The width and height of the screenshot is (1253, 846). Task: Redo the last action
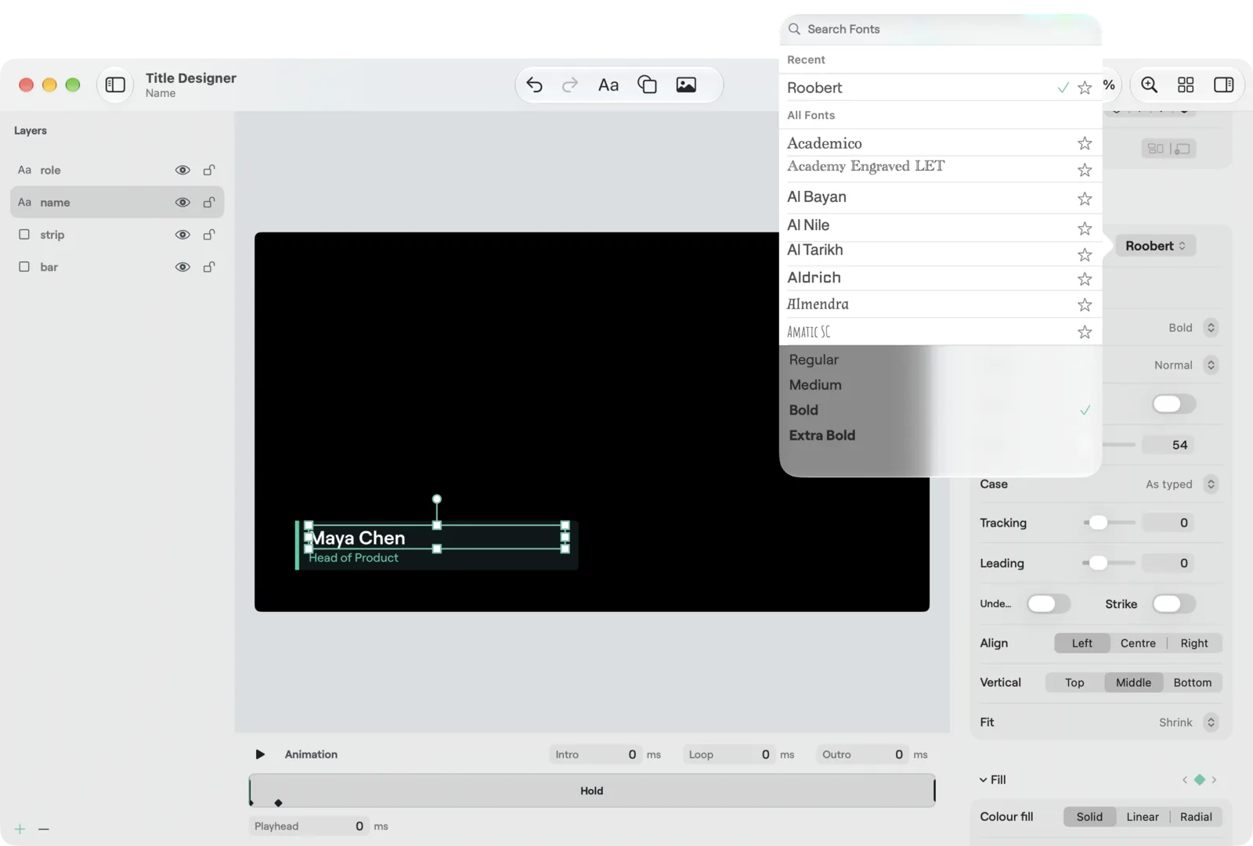(x=570, y=85)
